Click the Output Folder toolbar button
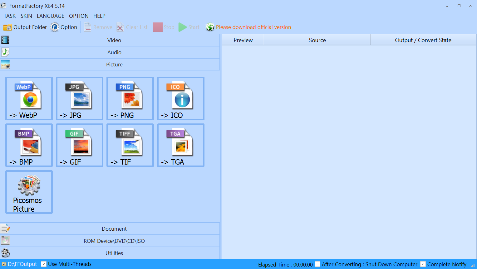 (x=25, y=27)
